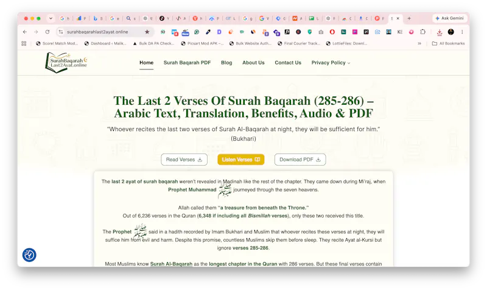Screen dimensions: 487x290
Task: Show hidden bookmarks with the double chevron
Action: tap(419, 43)
